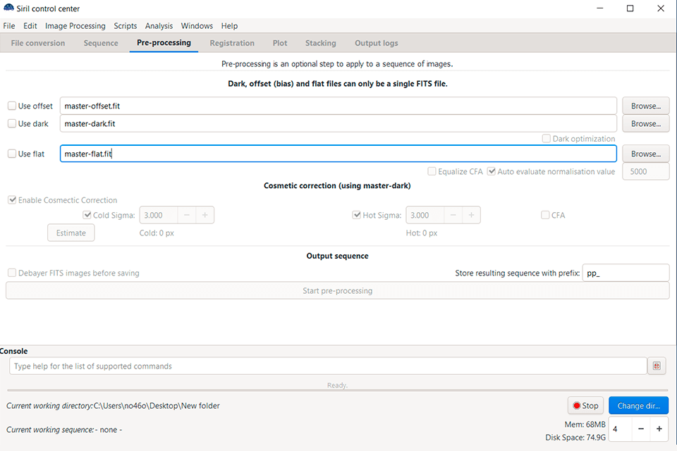Click the console command input field

pos(328,366)
